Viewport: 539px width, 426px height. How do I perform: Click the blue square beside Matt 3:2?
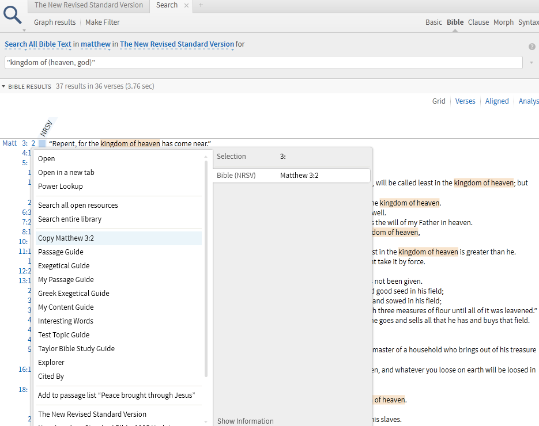coord(42,144)
